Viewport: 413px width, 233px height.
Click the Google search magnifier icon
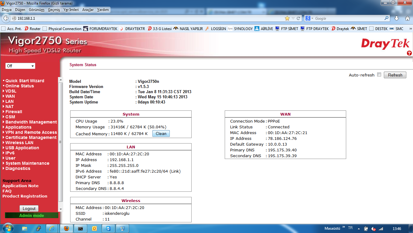click(387, 19)
